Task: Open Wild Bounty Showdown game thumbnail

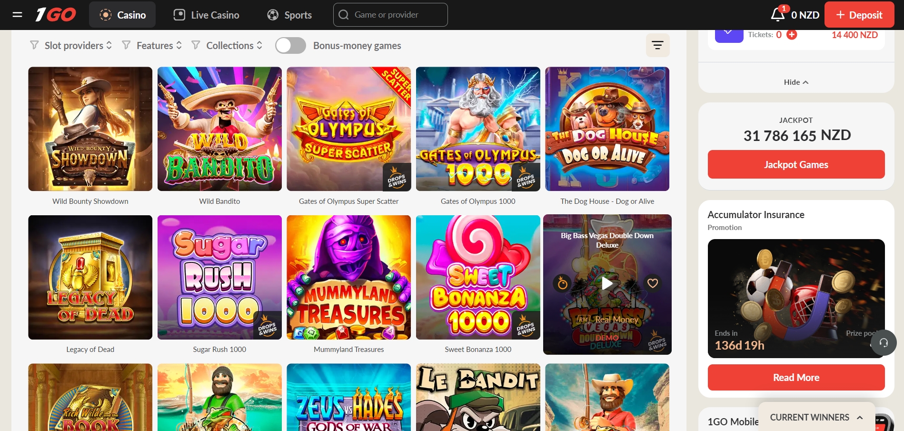Action: [90, 129]
